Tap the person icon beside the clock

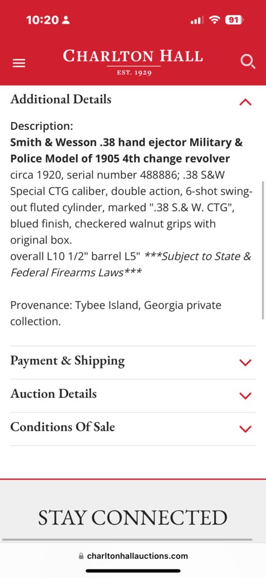[66, 20]
